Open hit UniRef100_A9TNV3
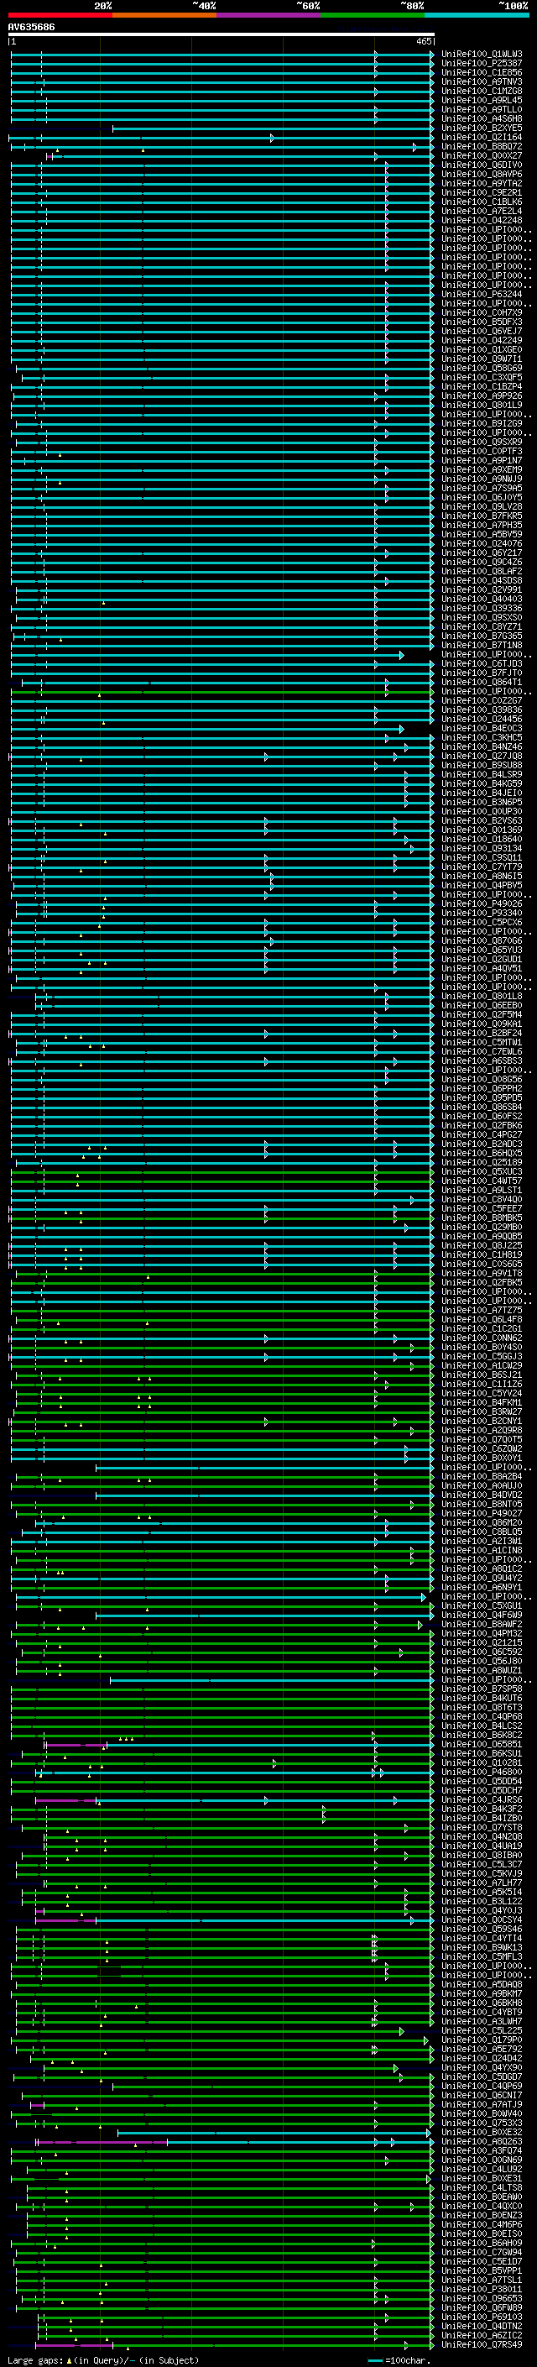 [x=482, y=81]
